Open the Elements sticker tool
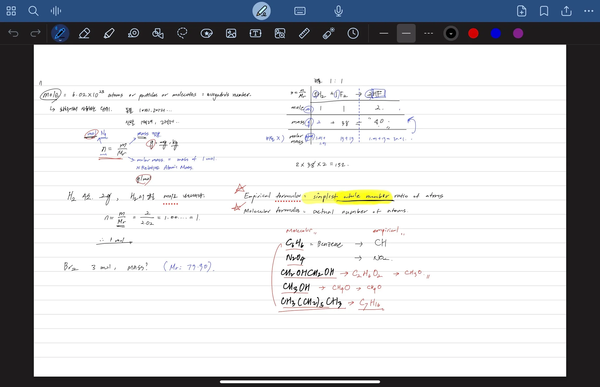600x387 pixels. 206,33
